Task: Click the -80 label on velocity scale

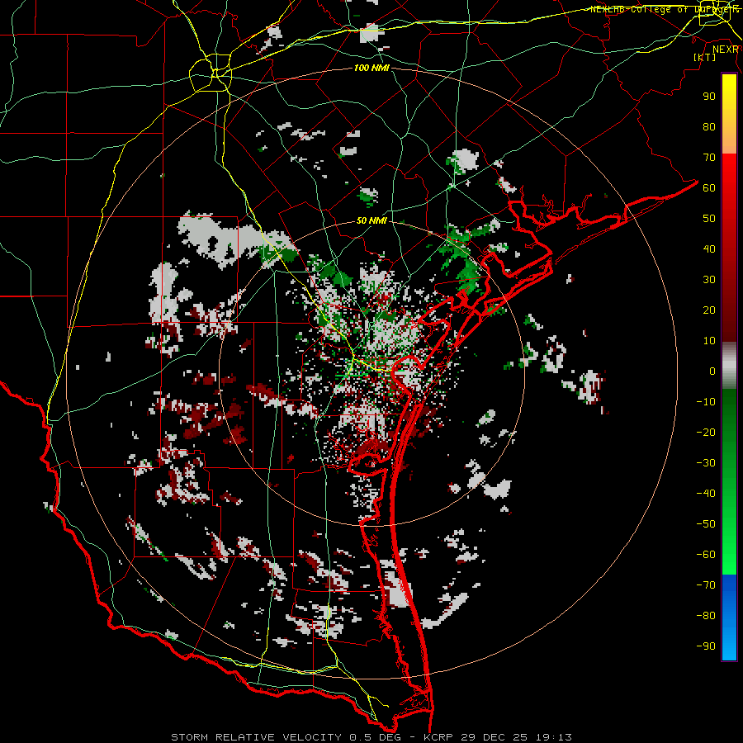Action: 706,616
